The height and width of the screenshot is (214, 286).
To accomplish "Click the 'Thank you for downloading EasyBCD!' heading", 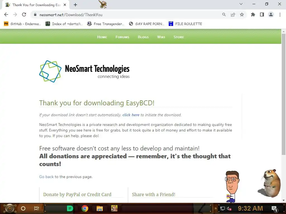I will point(97,103).
